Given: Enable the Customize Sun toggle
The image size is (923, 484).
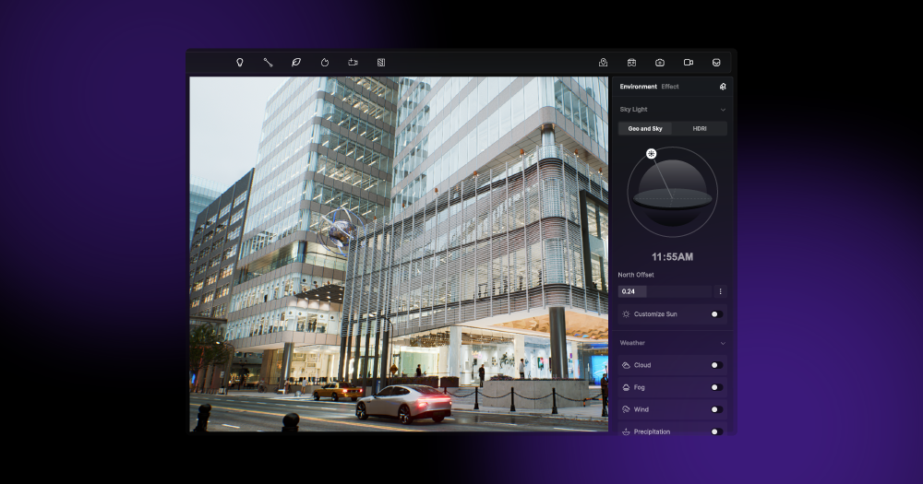Looking at the screenshot, I should pos(715,314).
